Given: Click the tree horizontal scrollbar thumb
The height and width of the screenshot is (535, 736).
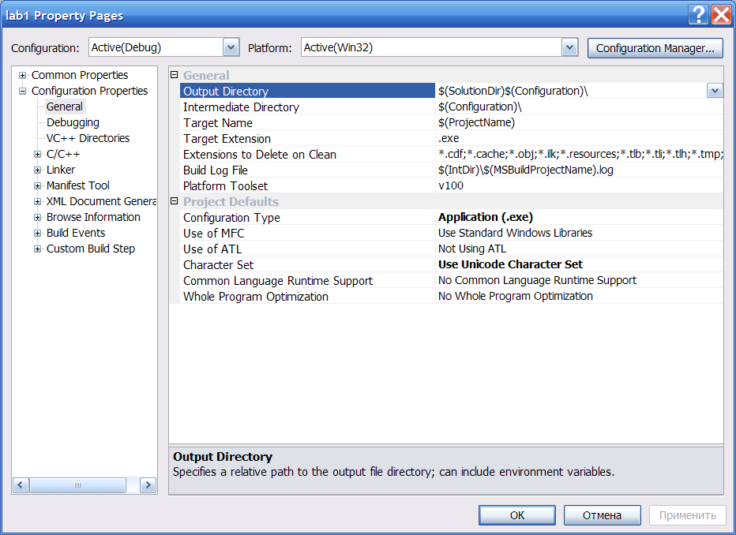Looking at the screenshot, I should click(x=78, y=484).
